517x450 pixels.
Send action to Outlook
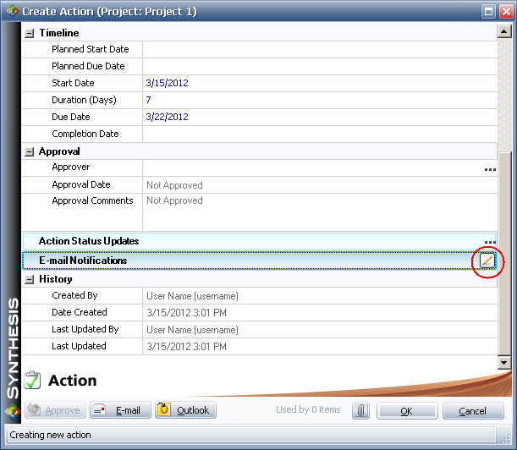pos(185,410)
